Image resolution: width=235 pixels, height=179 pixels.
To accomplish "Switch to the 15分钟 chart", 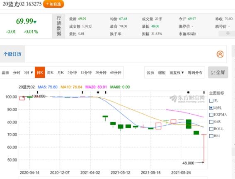I will (86, 73).
